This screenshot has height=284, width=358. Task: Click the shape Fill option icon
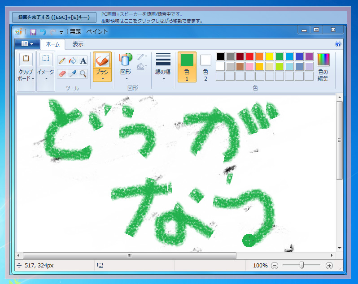140,66
